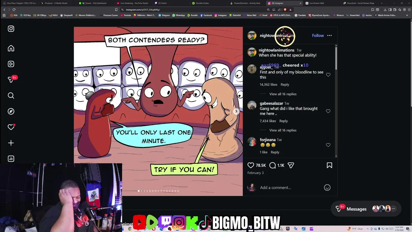Switch to Live Stream Q&A tab
412x232 pixels.
point(321,3)
